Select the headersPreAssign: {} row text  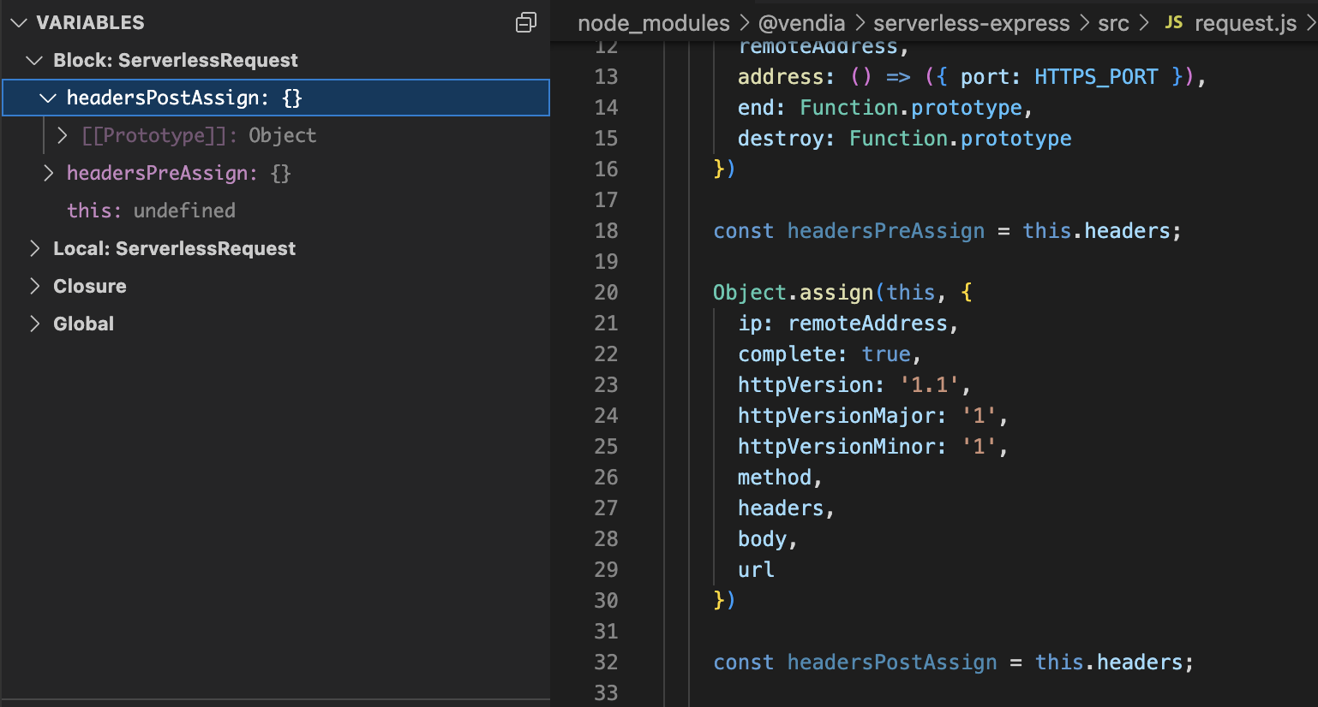coord(179,173)
